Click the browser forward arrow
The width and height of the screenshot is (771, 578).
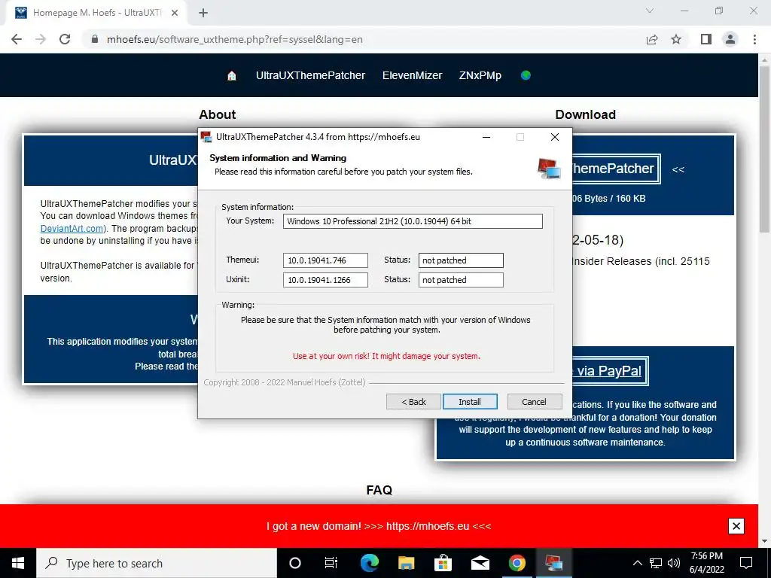coord(41,39)
